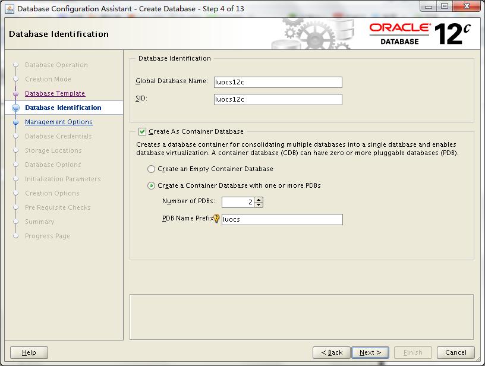The width and height of the screenshot is (485, 366).
Task: Proceed with the Next button
Action: pos(370,352)
